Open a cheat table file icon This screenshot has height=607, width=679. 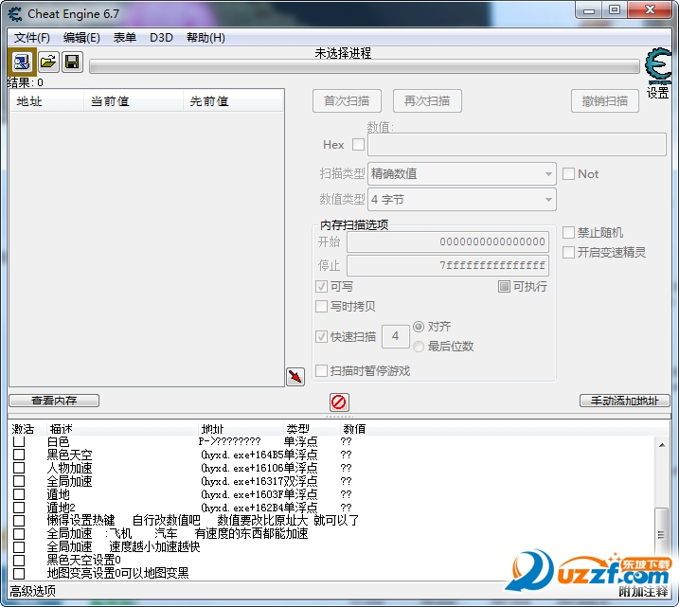click(48, 62)
